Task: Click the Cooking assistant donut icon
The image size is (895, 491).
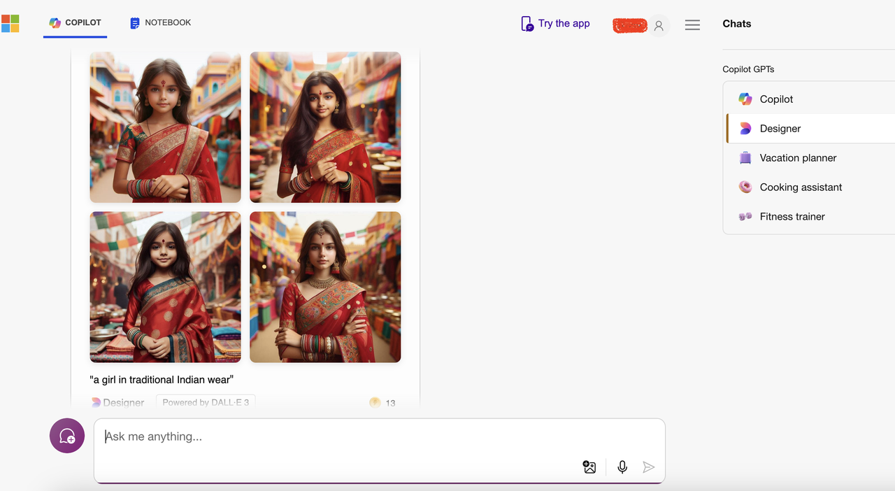Action: point(745,187)
